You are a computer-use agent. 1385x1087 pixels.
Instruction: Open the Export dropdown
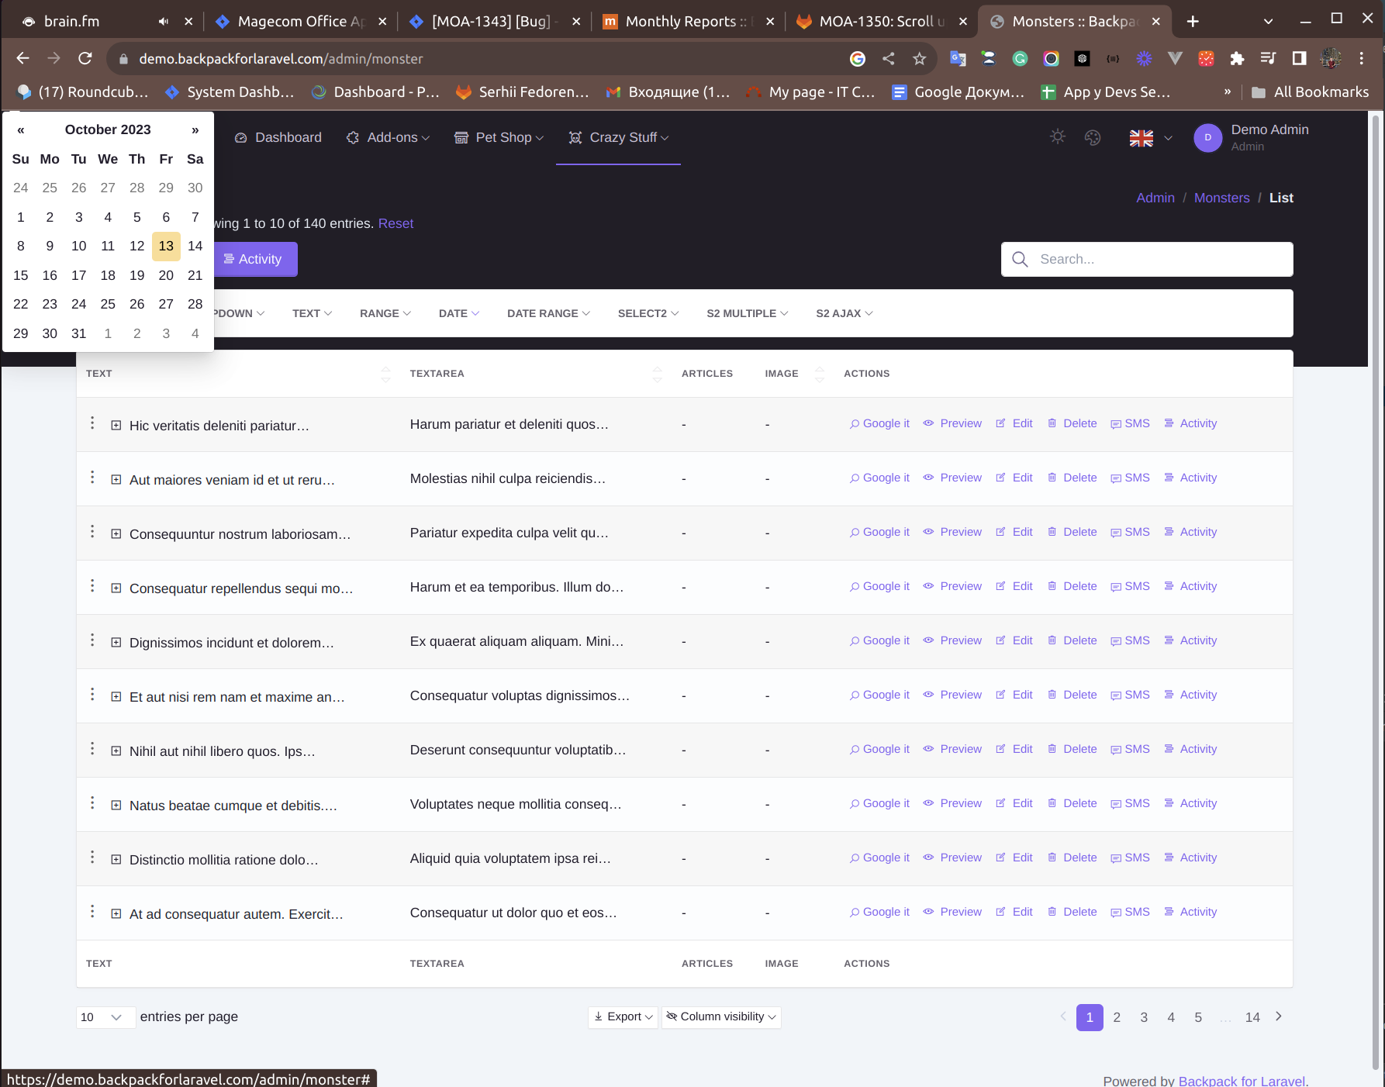point(622,1016)
